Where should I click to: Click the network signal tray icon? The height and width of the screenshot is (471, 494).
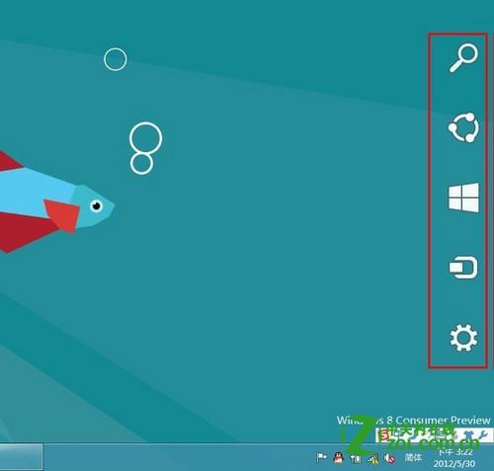372,458
